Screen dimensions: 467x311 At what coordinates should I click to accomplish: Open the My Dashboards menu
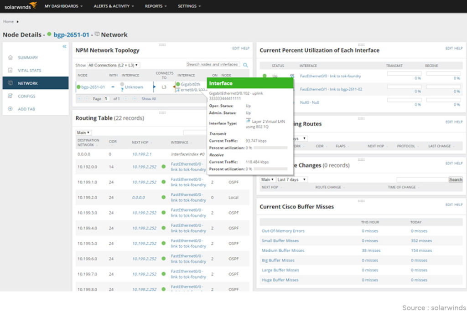[x=63, y=6]
